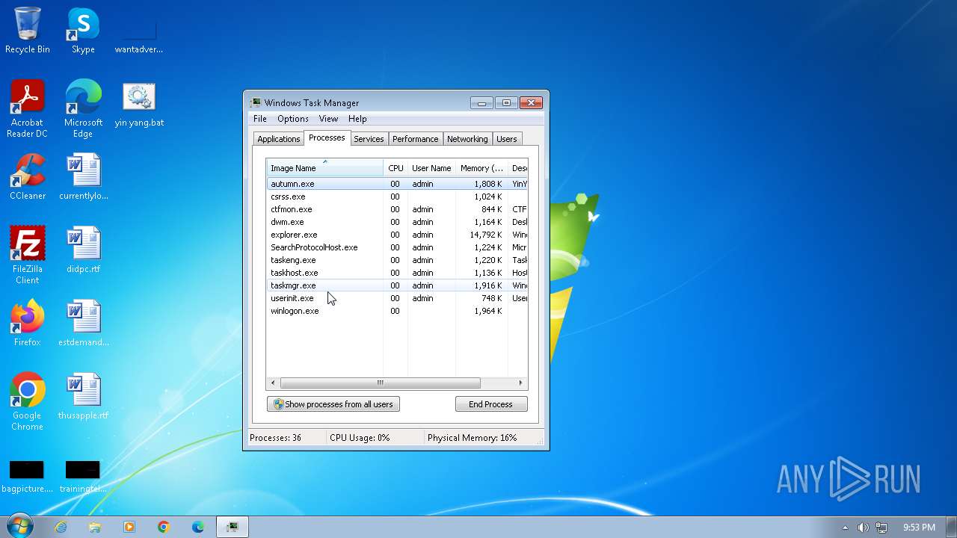Sort by the Memory column header
Viewport: 957px width, 538px height.
tap(481, 168)
